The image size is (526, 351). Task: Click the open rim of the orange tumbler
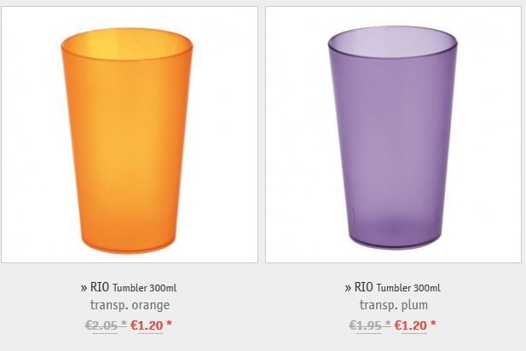(127, 44)
